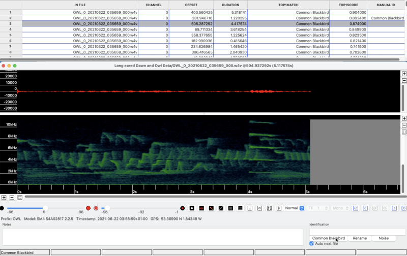The height and width of the screenshot is (256, 407).
Task: Sort table by MANUAL ID column header
Action: pos(386,5)
